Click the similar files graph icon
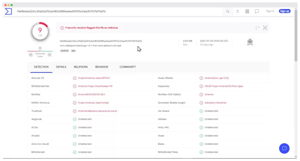The width and height of the screenshot is (300, 161). tap(265, 28)
